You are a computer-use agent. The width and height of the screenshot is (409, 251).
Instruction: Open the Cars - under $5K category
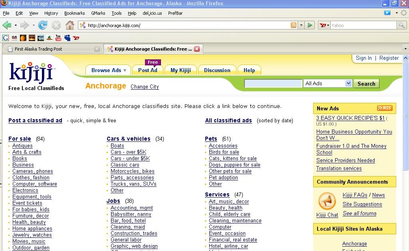click(130, 159)
